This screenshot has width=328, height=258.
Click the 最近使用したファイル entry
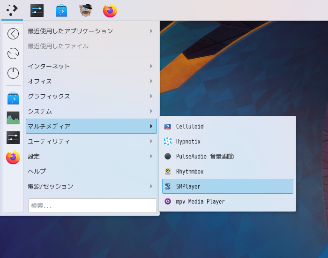click(x=91, y=46)
